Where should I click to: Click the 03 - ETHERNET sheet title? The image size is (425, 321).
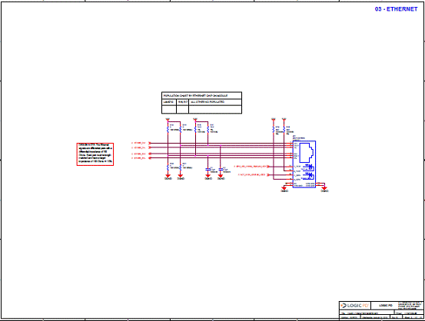396,9
